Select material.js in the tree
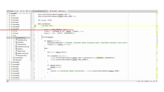The width and height of the screenshot is (164, 92). (x=20, y=42)
